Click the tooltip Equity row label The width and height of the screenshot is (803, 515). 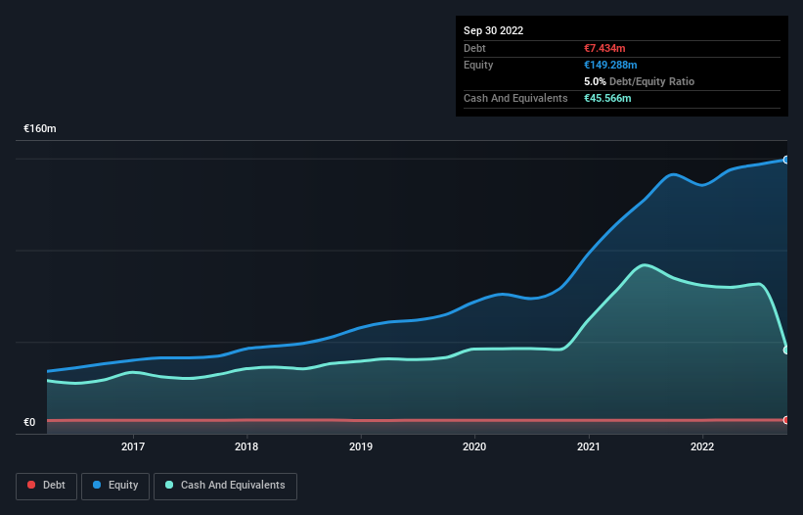(478, 65)
